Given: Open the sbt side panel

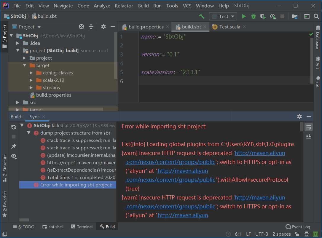Looking at the screenshot, I should [x=318, y=82].
